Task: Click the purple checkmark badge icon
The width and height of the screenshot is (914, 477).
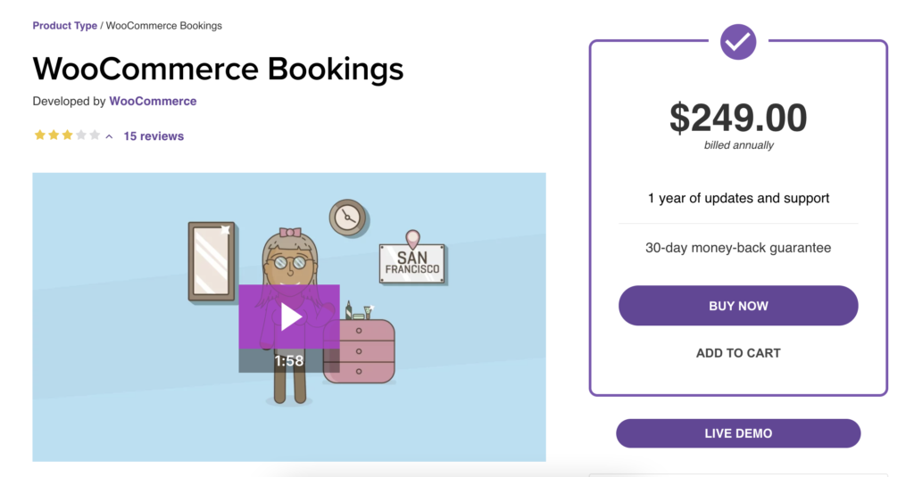Action: [738, 41]
